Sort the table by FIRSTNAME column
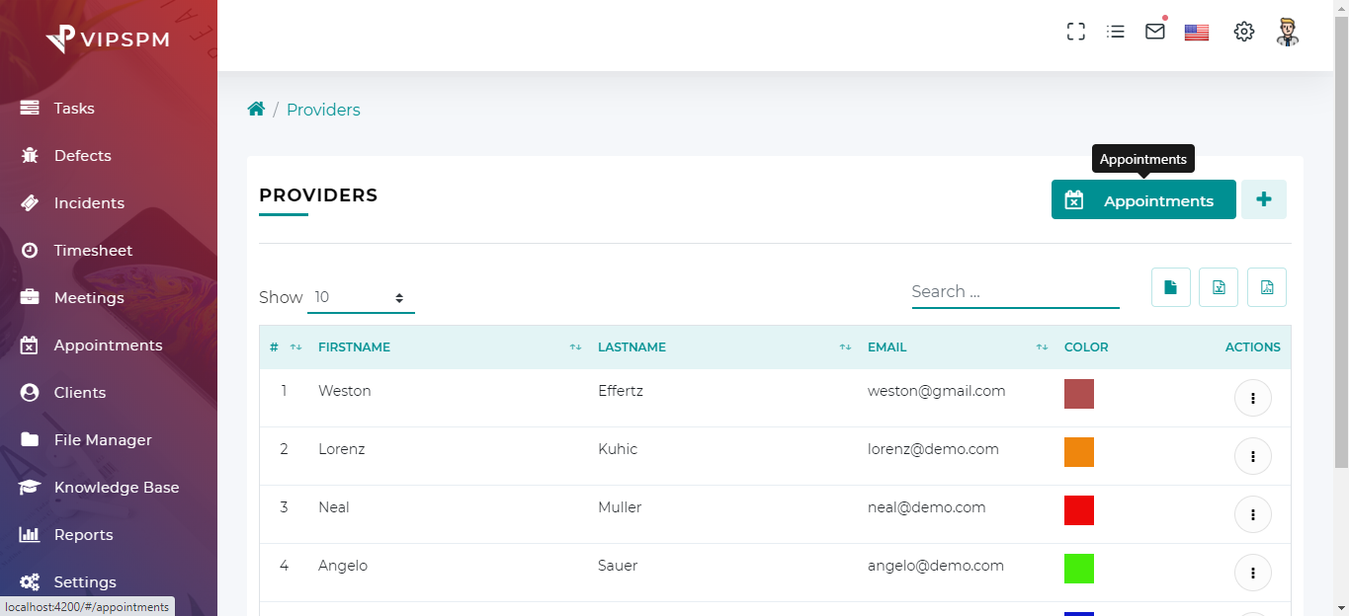 355,346
